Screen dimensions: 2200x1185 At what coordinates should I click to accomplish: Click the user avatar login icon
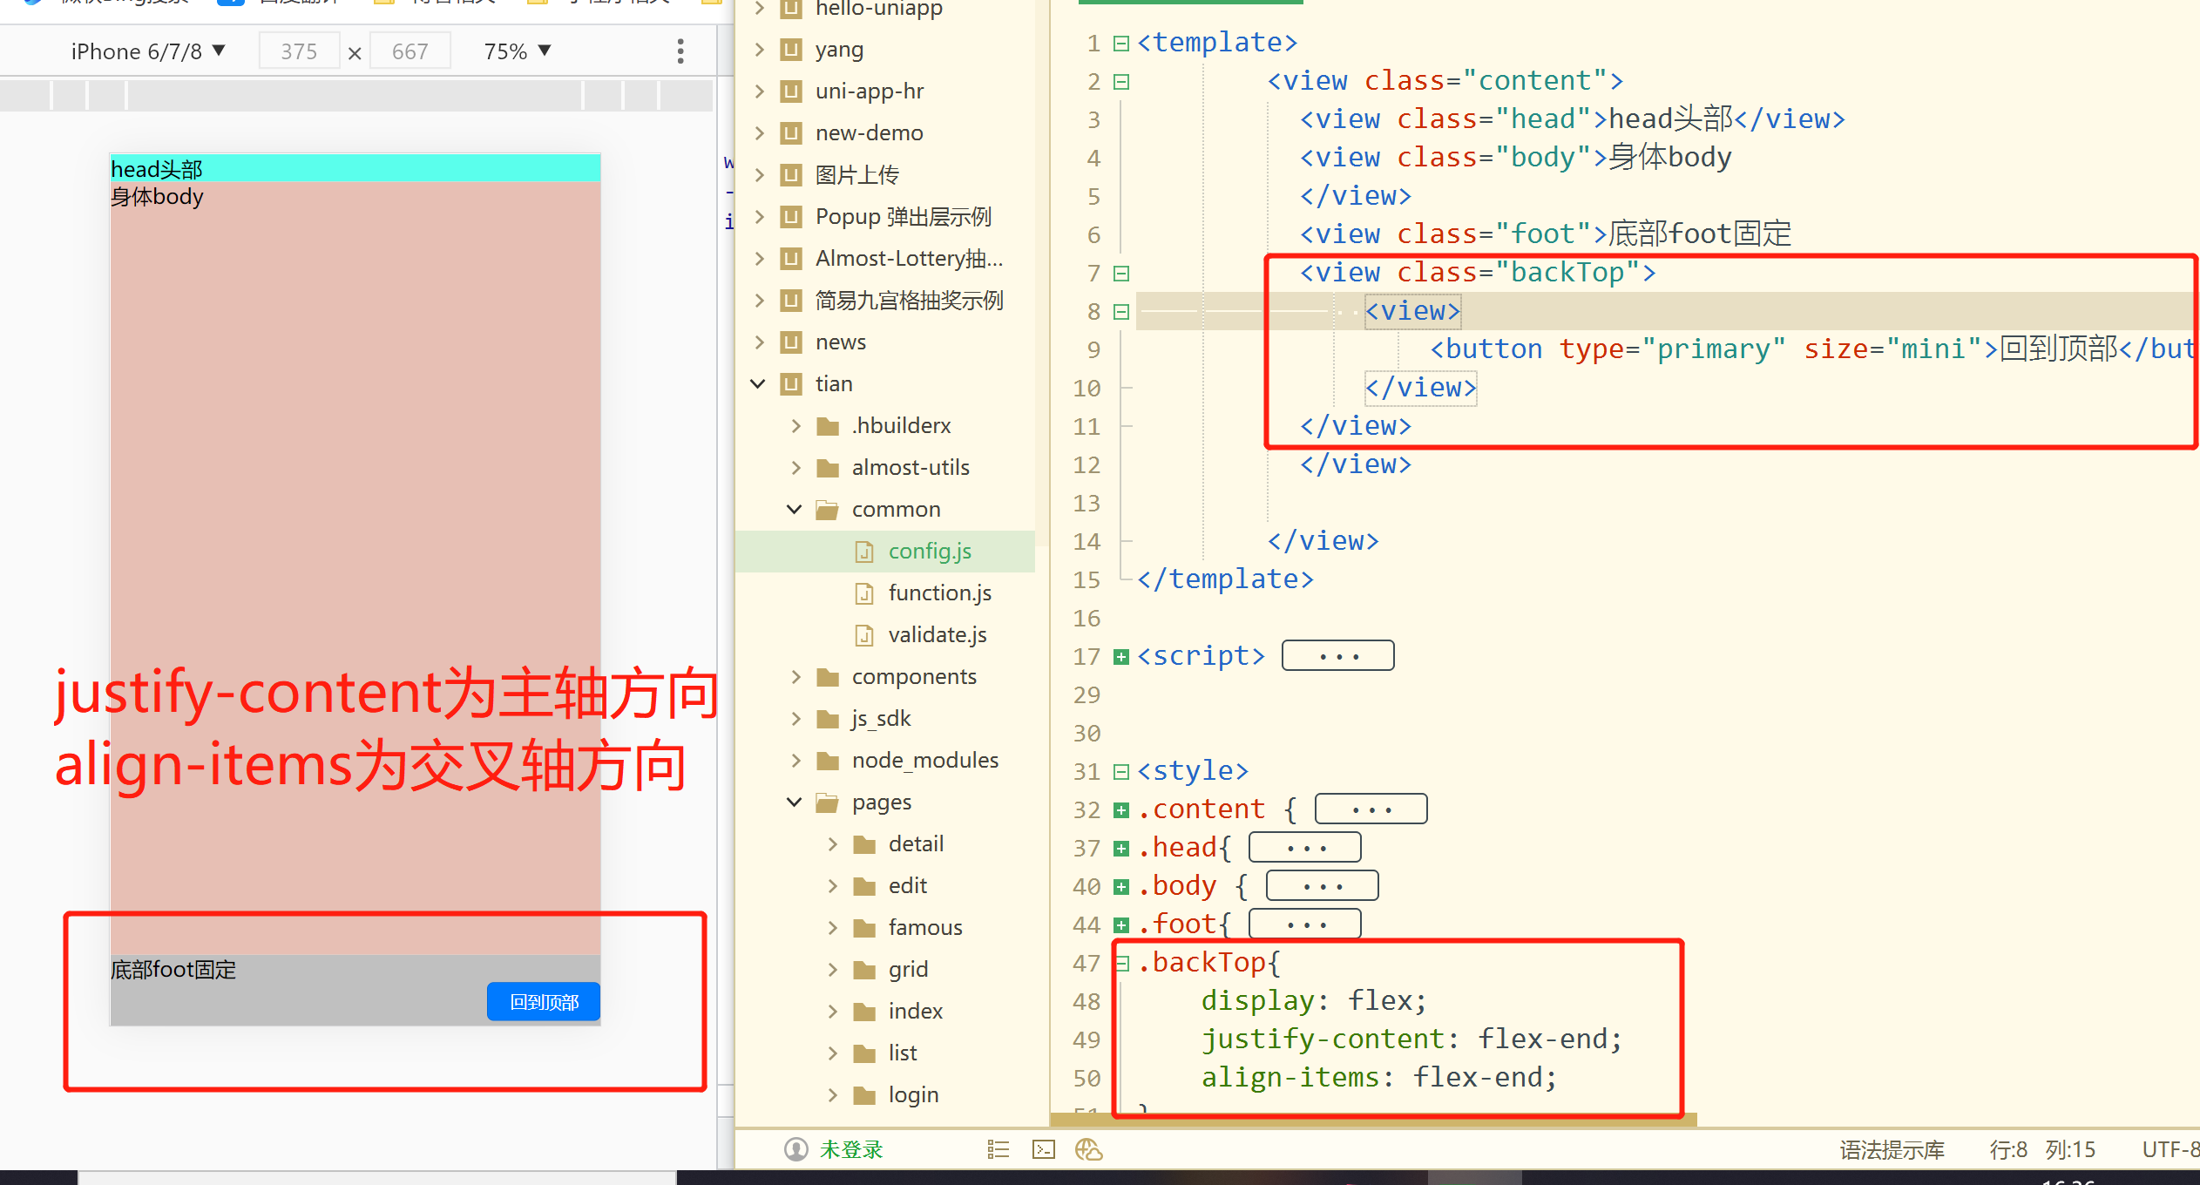tap(795, 1149)
